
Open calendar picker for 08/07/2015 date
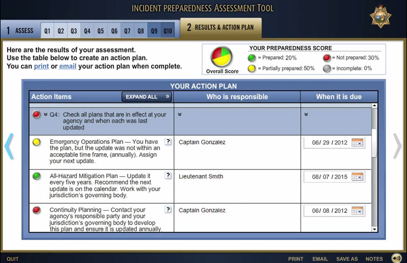point(357,177)
